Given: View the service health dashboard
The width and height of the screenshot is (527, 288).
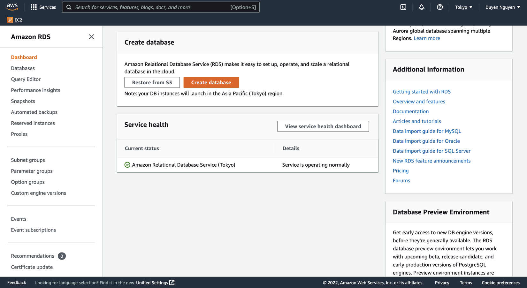Looking at the screenshot, I should (323, 126).
